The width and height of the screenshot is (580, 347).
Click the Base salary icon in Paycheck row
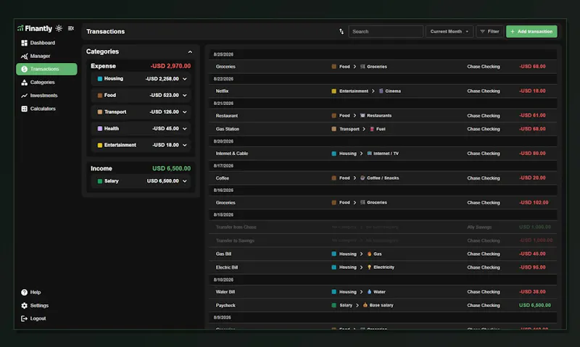click(365, 305)
